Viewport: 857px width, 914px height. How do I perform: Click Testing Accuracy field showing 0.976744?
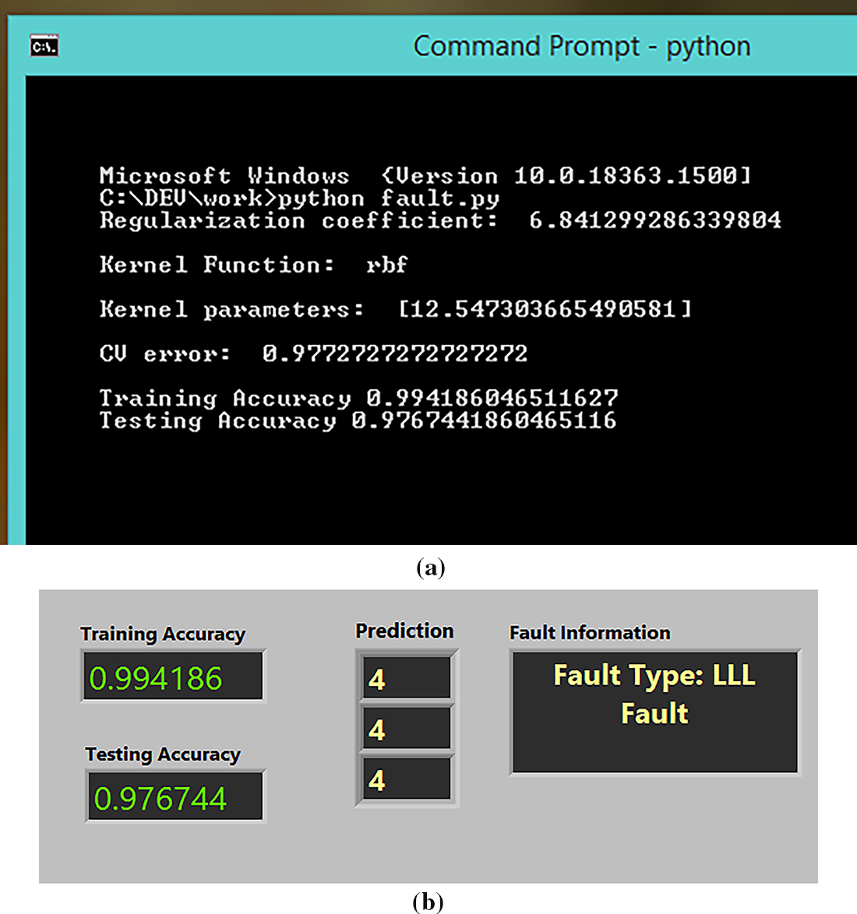(175, 797)
